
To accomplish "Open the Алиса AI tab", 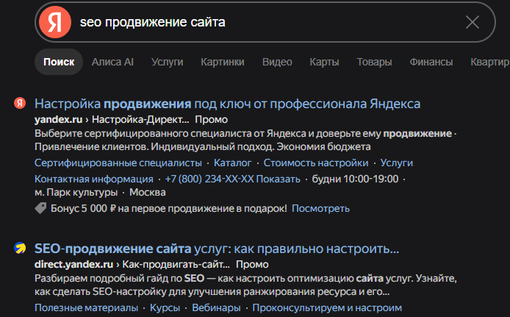I will (112, 62).
